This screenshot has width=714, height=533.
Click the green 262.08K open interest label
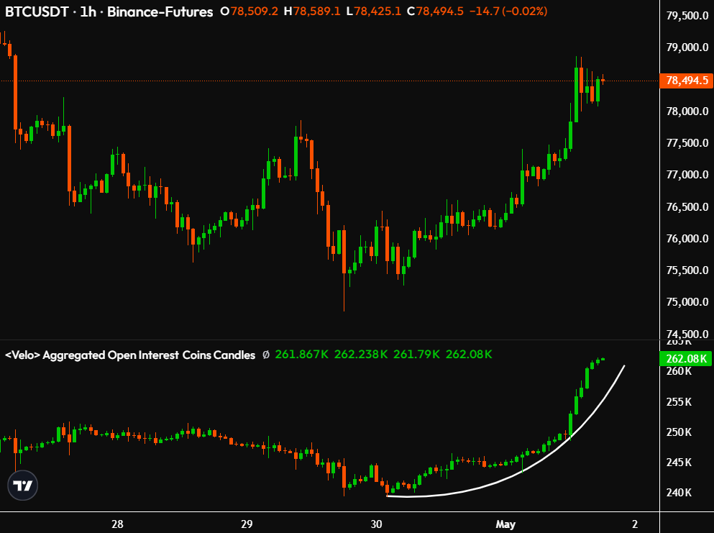click(686, 358)
